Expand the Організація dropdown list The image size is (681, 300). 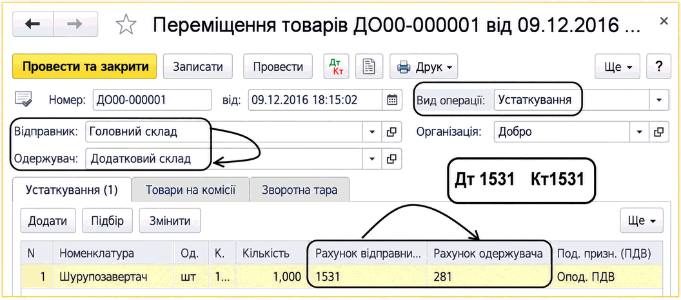(640, 132)
